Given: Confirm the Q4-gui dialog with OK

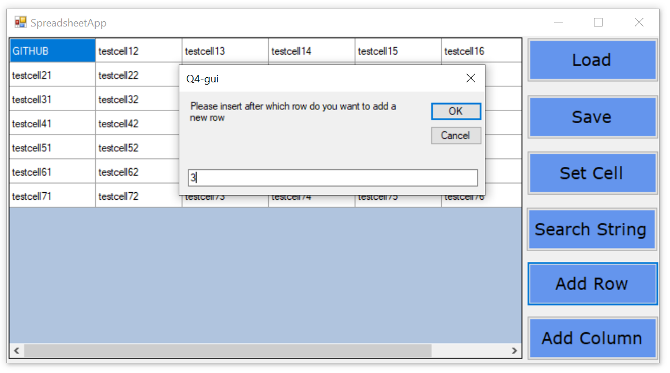Looking at the screenshot, I should tap(456, 112).
